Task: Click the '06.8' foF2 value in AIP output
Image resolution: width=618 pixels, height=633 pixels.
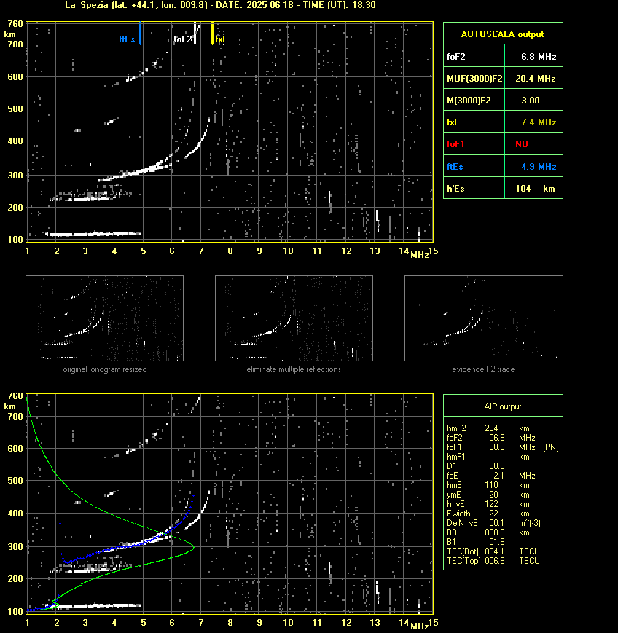Action: click(x=497, y=438)
